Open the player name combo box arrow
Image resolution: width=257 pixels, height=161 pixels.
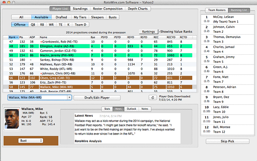(x=70, y=98)
